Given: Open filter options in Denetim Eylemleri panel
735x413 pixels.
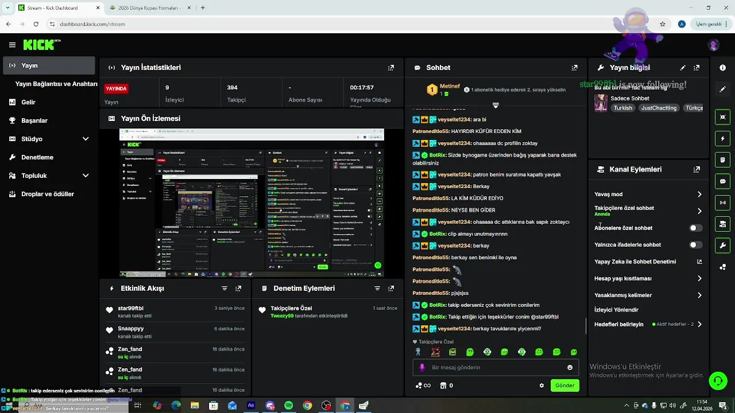Looking at the screenshot, I should pyautogui.click(x=377, y=289).
